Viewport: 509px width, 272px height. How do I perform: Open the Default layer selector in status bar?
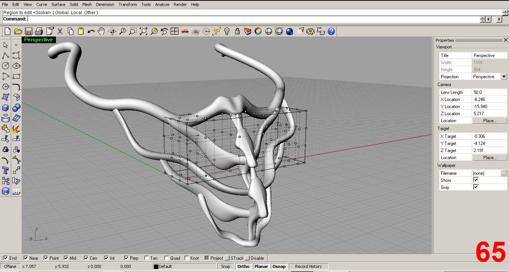pyautogui.click(x=184, y=266)
